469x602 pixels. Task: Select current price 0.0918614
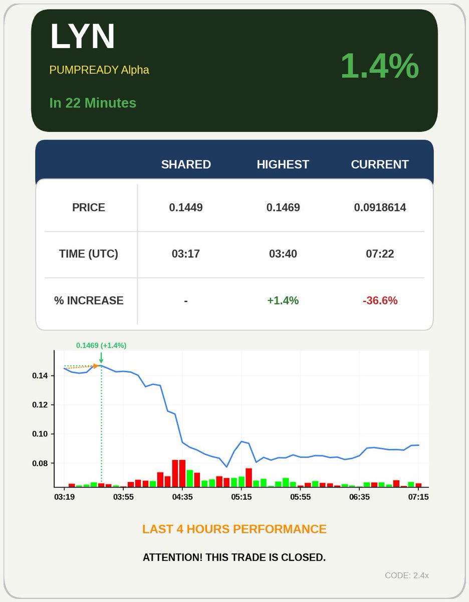pyautogui.click(x=380, y=208)
